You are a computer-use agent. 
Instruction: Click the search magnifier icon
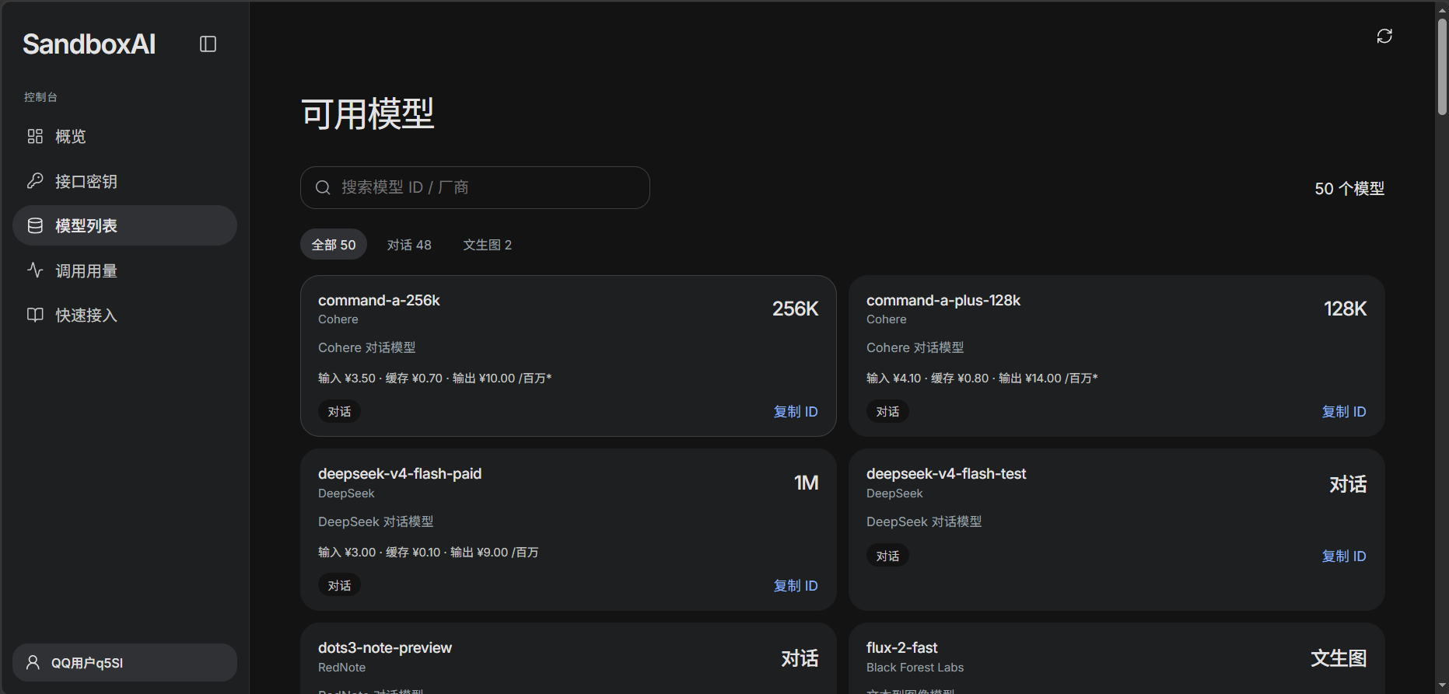pos(323,187)
